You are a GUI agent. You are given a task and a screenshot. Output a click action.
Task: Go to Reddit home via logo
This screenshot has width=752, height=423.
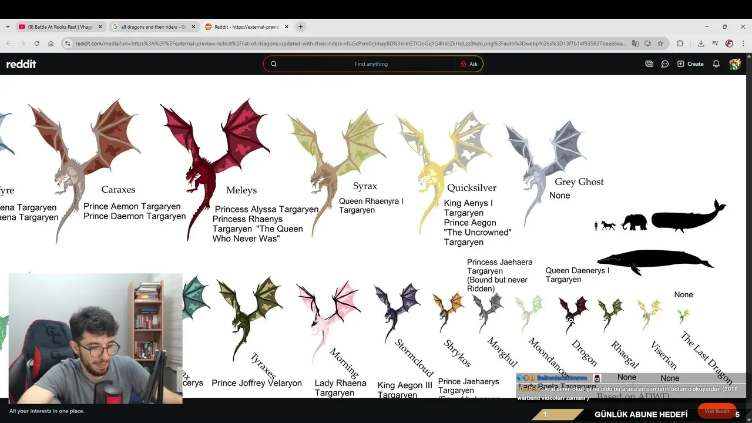click(21, 64)
